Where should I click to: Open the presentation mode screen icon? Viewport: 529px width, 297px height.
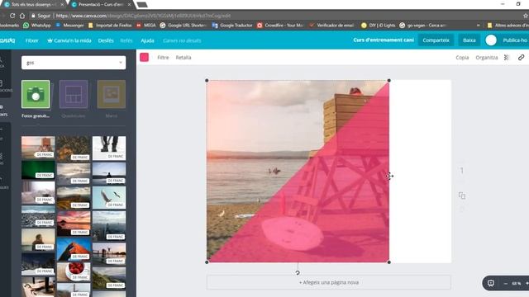click(491, 283)
